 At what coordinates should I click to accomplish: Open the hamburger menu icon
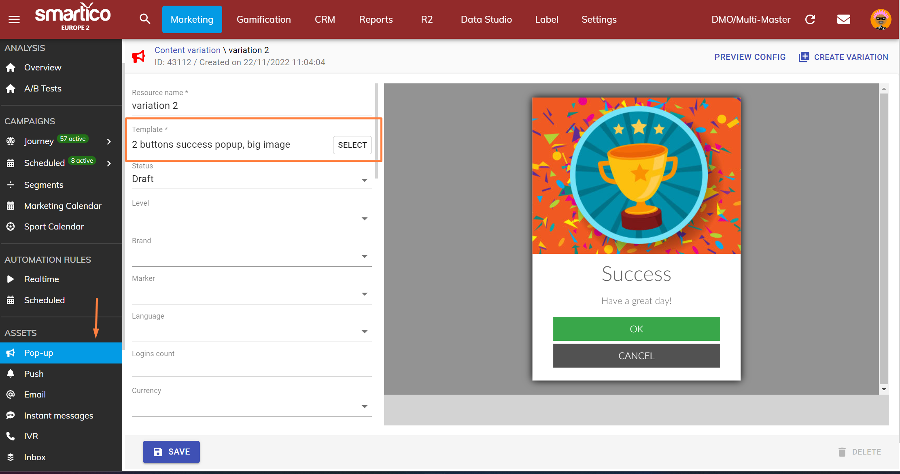pyautogui.click(x=14, y=19)
